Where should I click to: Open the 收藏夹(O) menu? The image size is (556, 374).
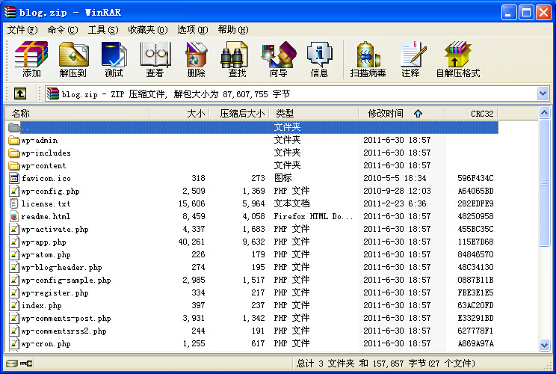click(148, 30)
